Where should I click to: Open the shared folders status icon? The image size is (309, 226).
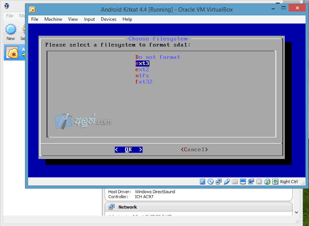[235, 181]
